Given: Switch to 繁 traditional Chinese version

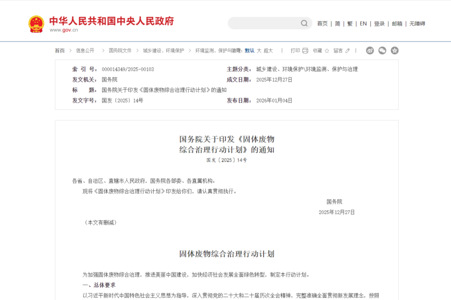Looking at the screenshot, I should pos(350,23).
